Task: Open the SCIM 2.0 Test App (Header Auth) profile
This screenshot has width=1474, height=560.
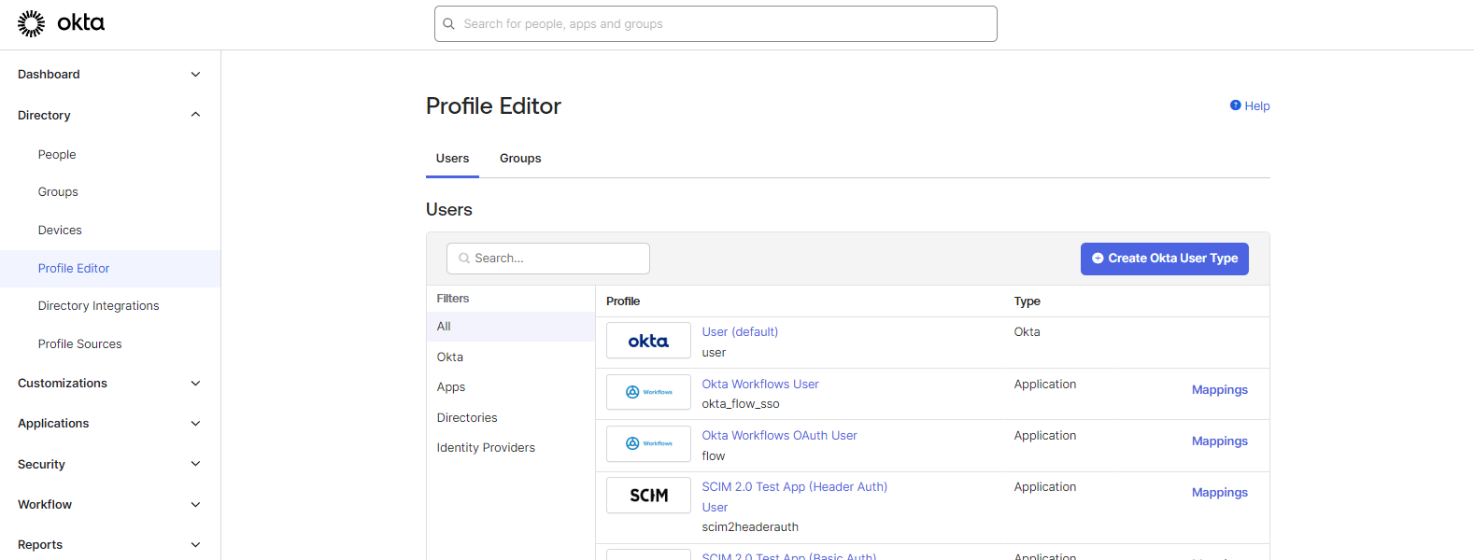Action: click(x=795, y=497)
